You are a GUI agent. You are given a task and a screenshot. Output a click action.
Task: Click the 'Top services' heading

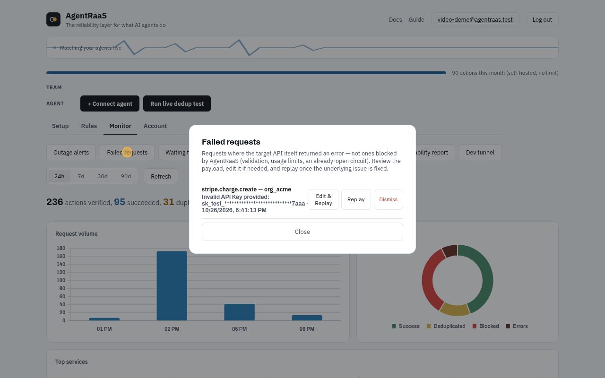[x=71, y=362]
